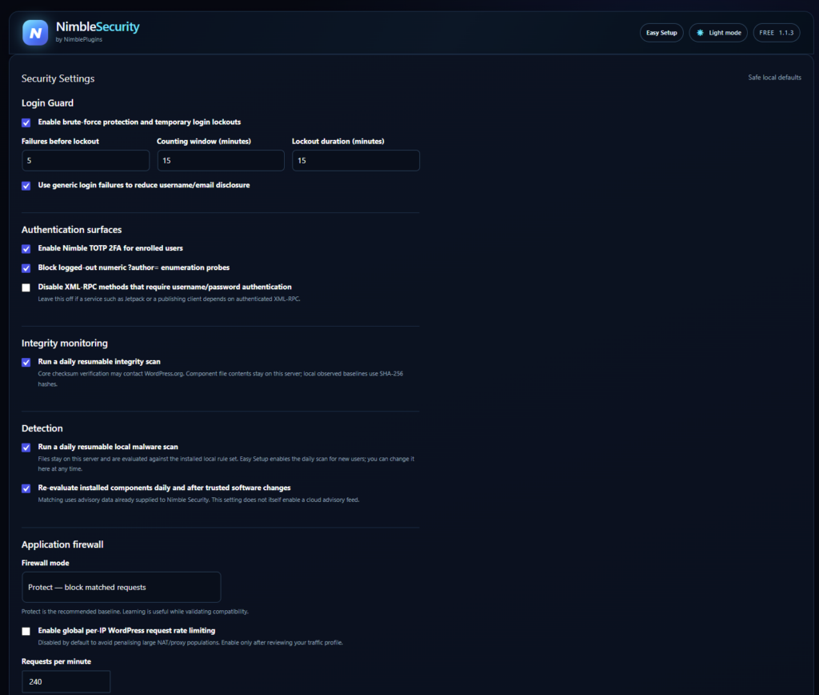Open the Firewall mode dropdown
The width and height of the screenshot is (819, 695).
click(122, 587)
